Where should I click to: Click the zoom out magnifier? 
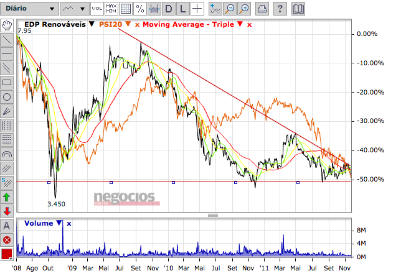[x=230, y=9]
